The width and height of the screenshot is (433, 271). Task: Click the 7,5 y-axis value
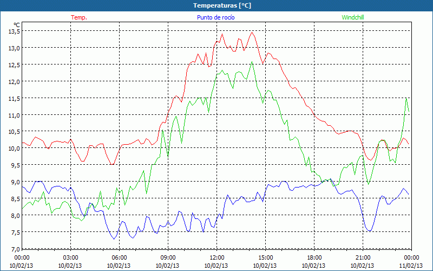pos(16,232)
